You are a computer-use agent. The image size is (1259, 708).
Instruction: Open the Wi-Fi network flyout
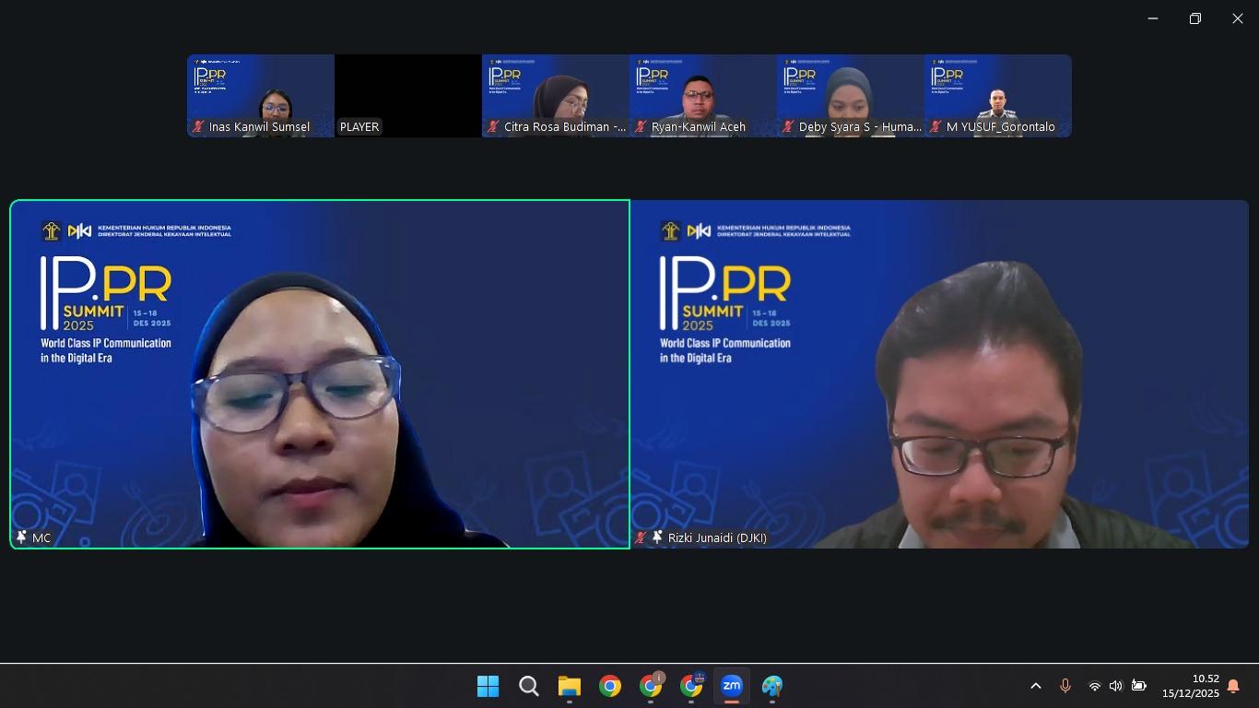1094,686
